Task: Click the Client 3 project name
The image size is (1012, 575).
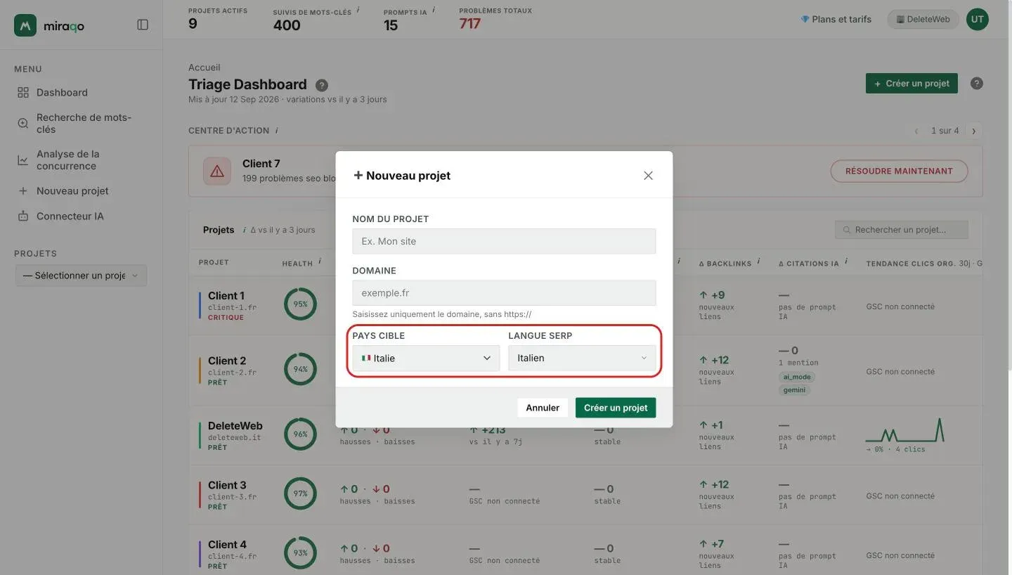Action: 227,485
